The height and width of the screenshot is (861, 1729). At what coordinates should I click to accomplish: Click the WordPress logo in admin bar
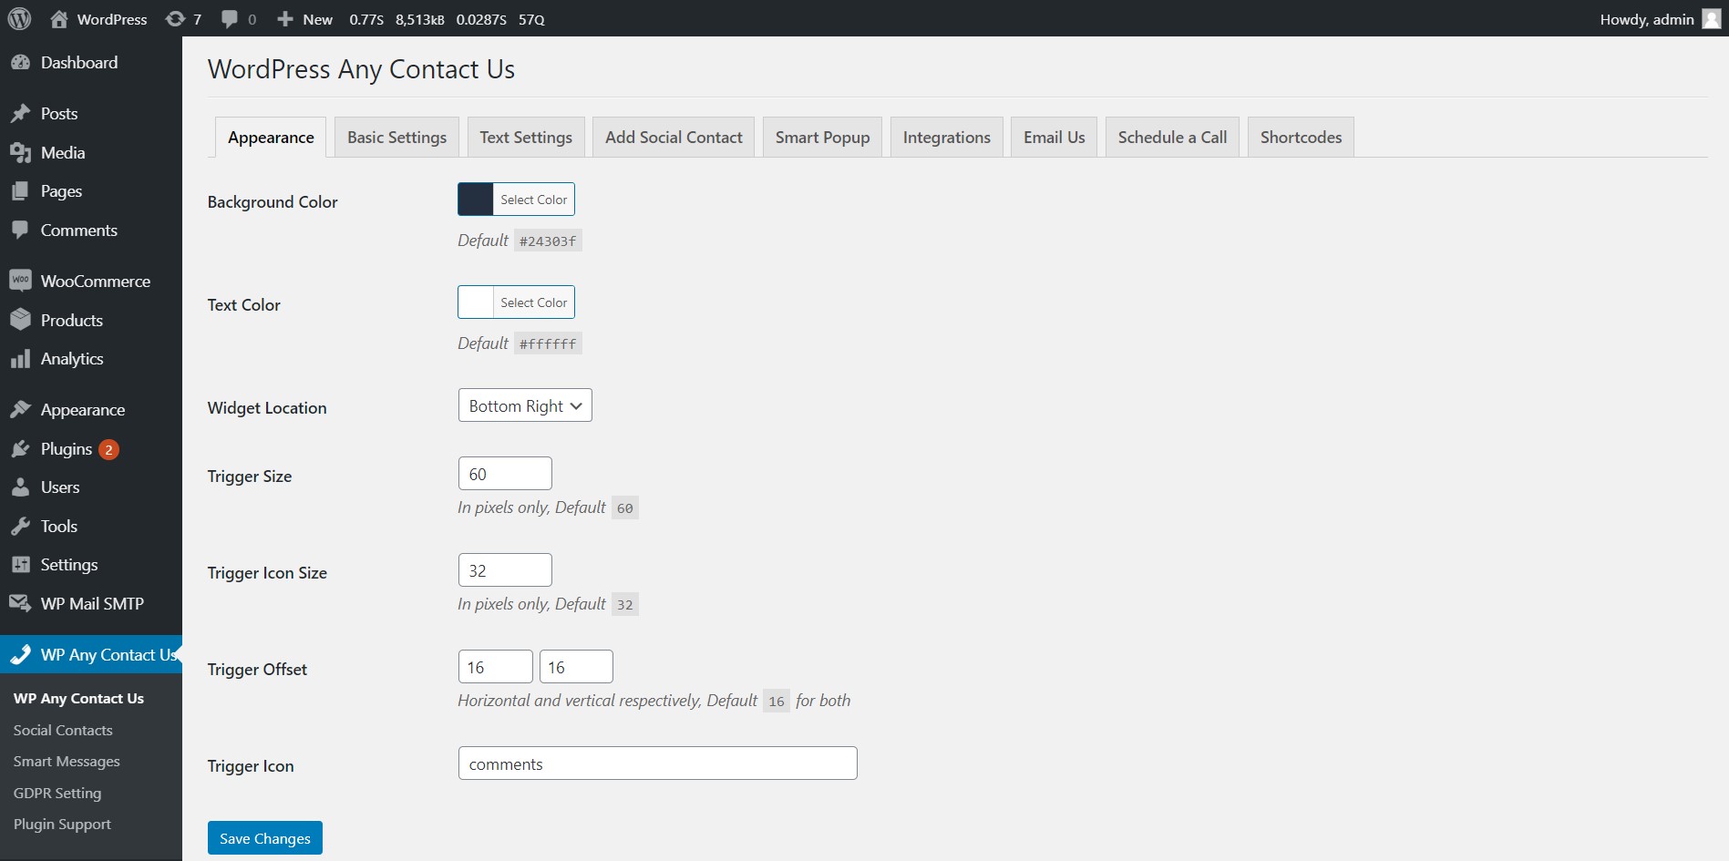coord(19,19)
